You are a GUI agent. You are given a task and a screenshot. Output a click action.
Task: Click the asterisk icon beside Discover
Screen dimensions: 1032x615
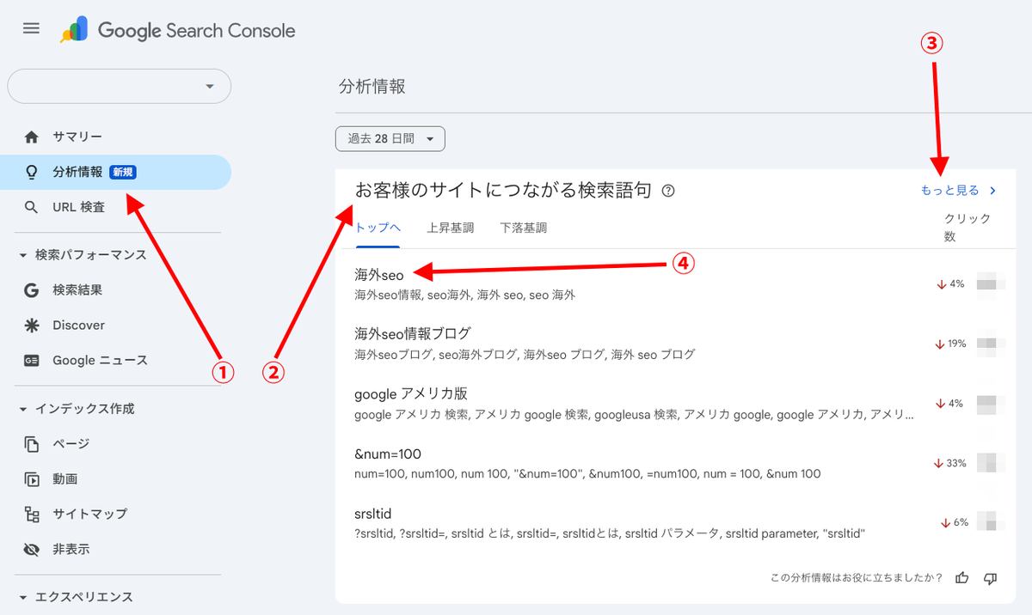coord(32,326)
